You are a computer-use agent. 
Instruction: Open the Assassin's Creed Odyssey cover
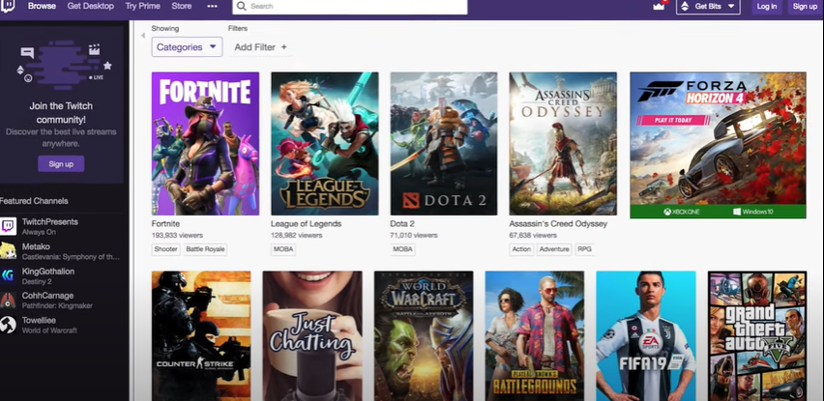[x=563, y=143]
